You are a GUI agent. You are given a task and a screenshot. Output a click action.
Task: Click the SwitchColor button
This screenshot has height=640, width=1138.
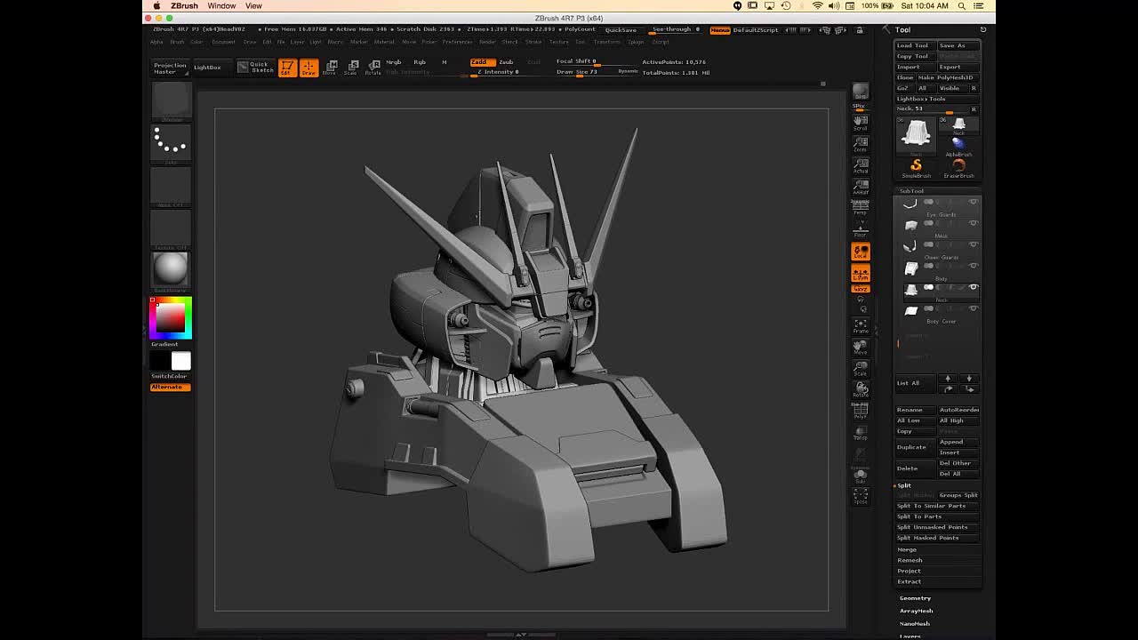[170, 376]
